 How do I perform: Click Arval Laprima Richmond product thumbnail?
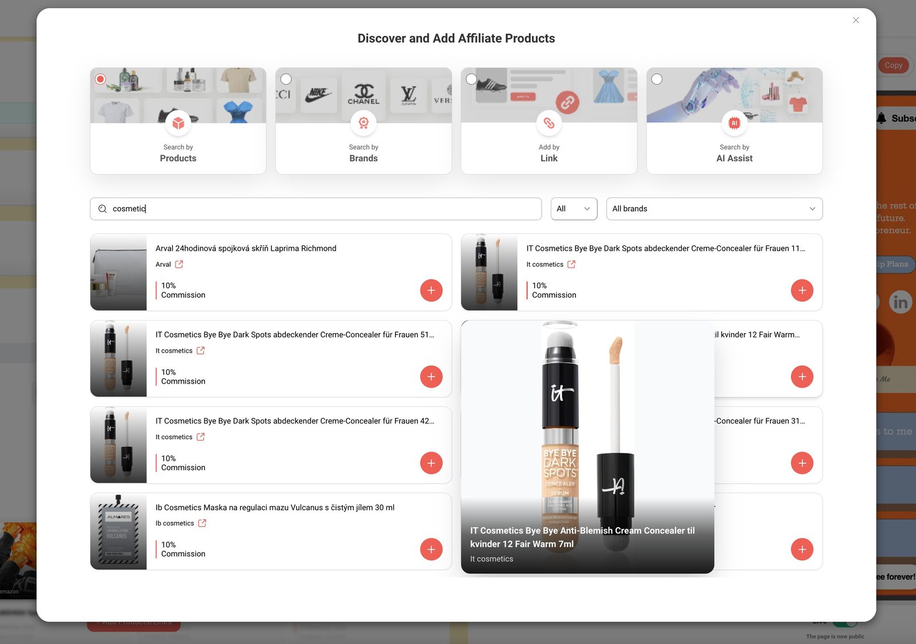(x=119, y=272)
